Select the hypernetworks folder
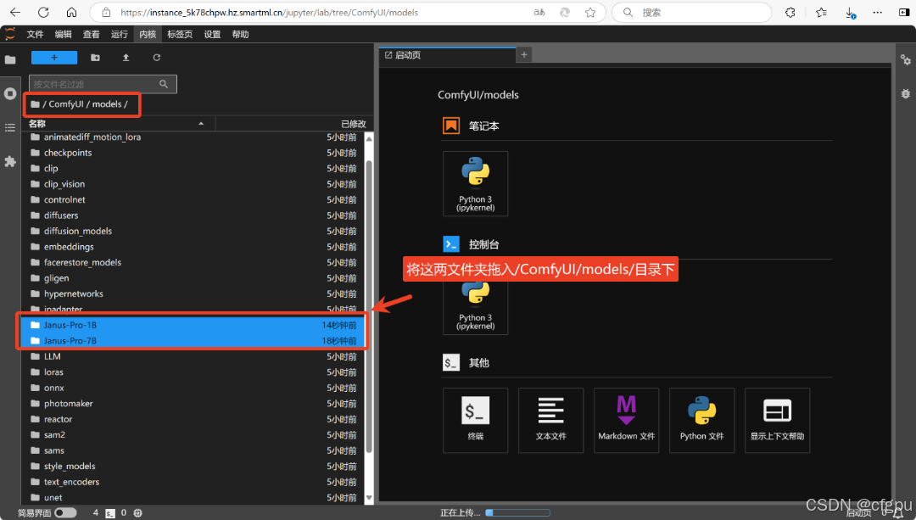 pos(193,294)
